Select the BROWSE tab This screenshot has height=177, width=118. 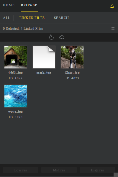pyautogui.click(x=29, y=5)
